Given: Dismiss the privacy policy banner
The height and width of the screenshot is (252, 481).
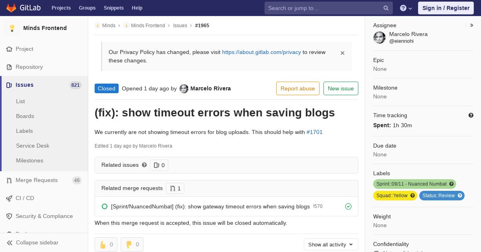Looking at the screenshot, I should coord(342,53).
